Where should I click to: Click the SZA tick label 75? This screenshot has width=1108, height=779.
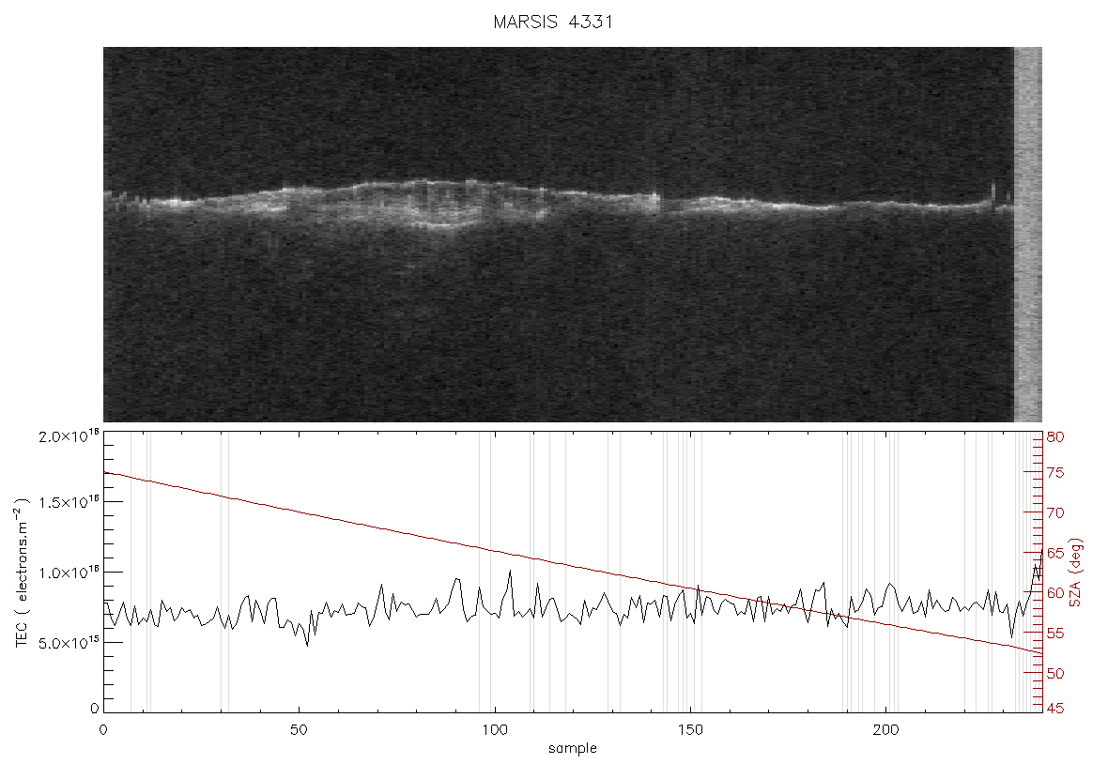tap(1055, 473)
